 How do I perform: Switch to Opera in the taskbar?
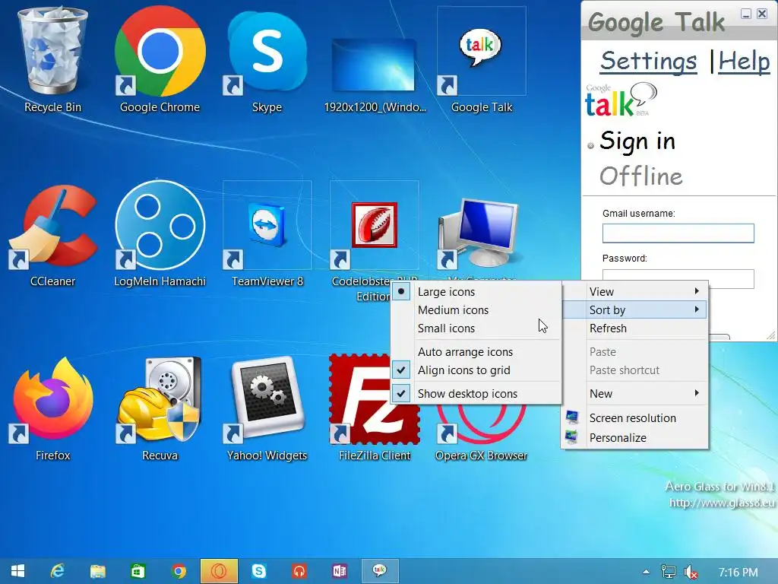219,571
